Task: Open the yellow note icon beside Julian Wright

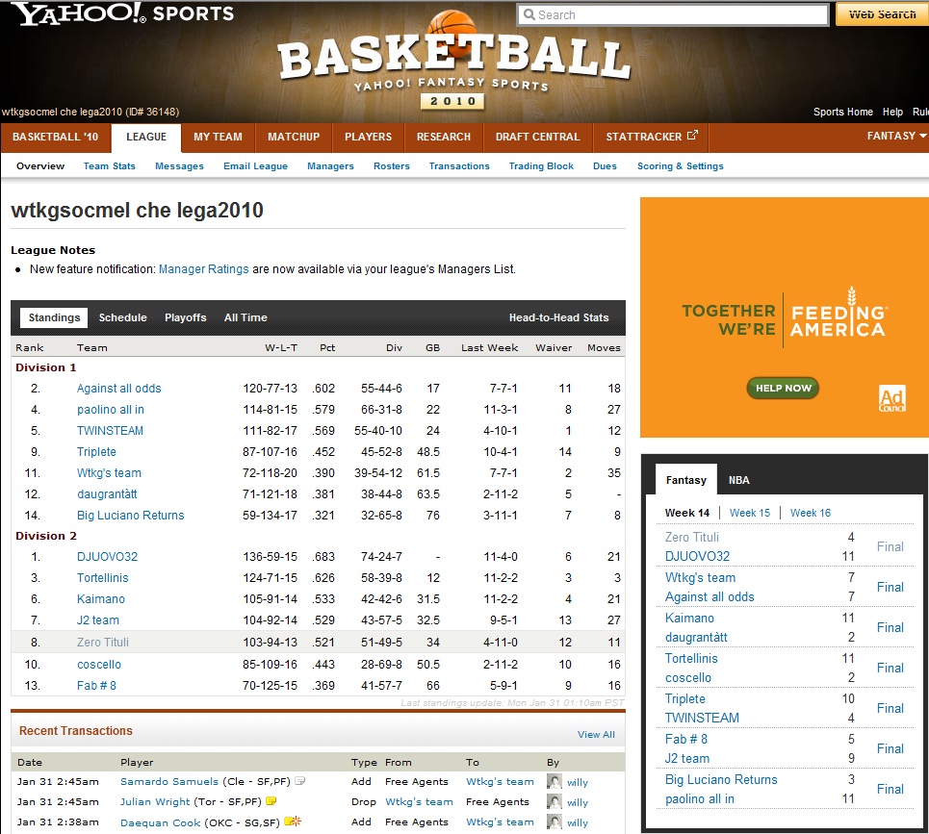Action: [271, 801]
